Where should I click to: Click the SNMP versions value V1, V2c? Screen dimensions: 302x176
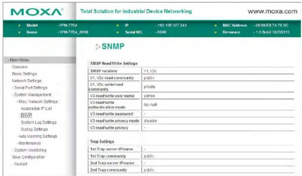[x=150, y=71]
